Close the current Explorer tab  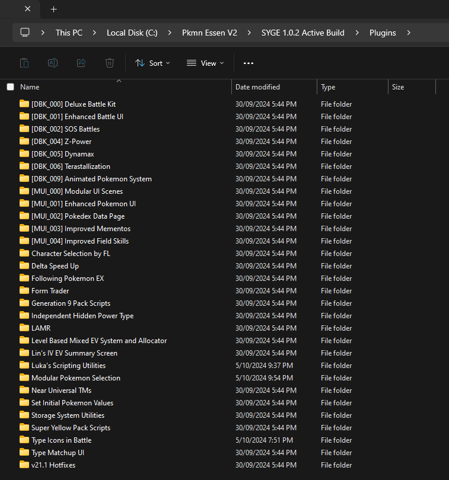27,9
